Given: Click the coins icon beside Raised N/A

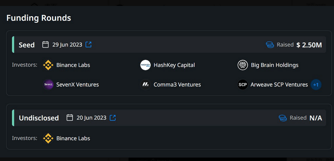Looking at the screenshot, I should click(x=283, y=118).
